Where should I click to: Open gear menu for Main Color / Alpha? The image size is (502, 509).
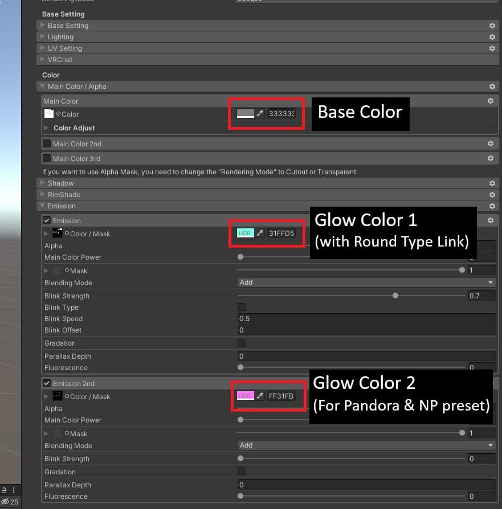[x=492, y=87]
